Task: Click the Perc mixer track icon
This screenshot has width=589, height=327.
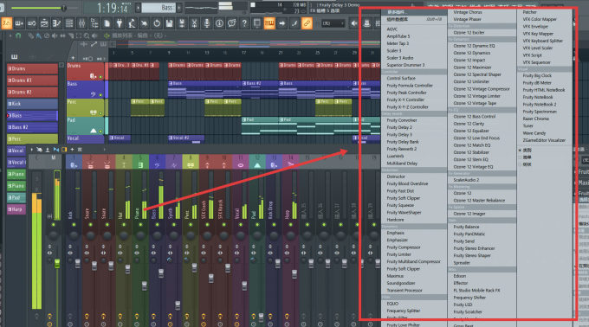Action: [x=191, y=165]
